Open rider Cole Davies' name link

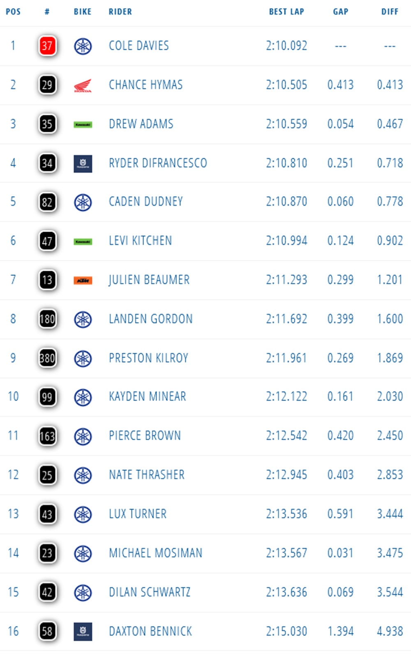click(139, 46)
